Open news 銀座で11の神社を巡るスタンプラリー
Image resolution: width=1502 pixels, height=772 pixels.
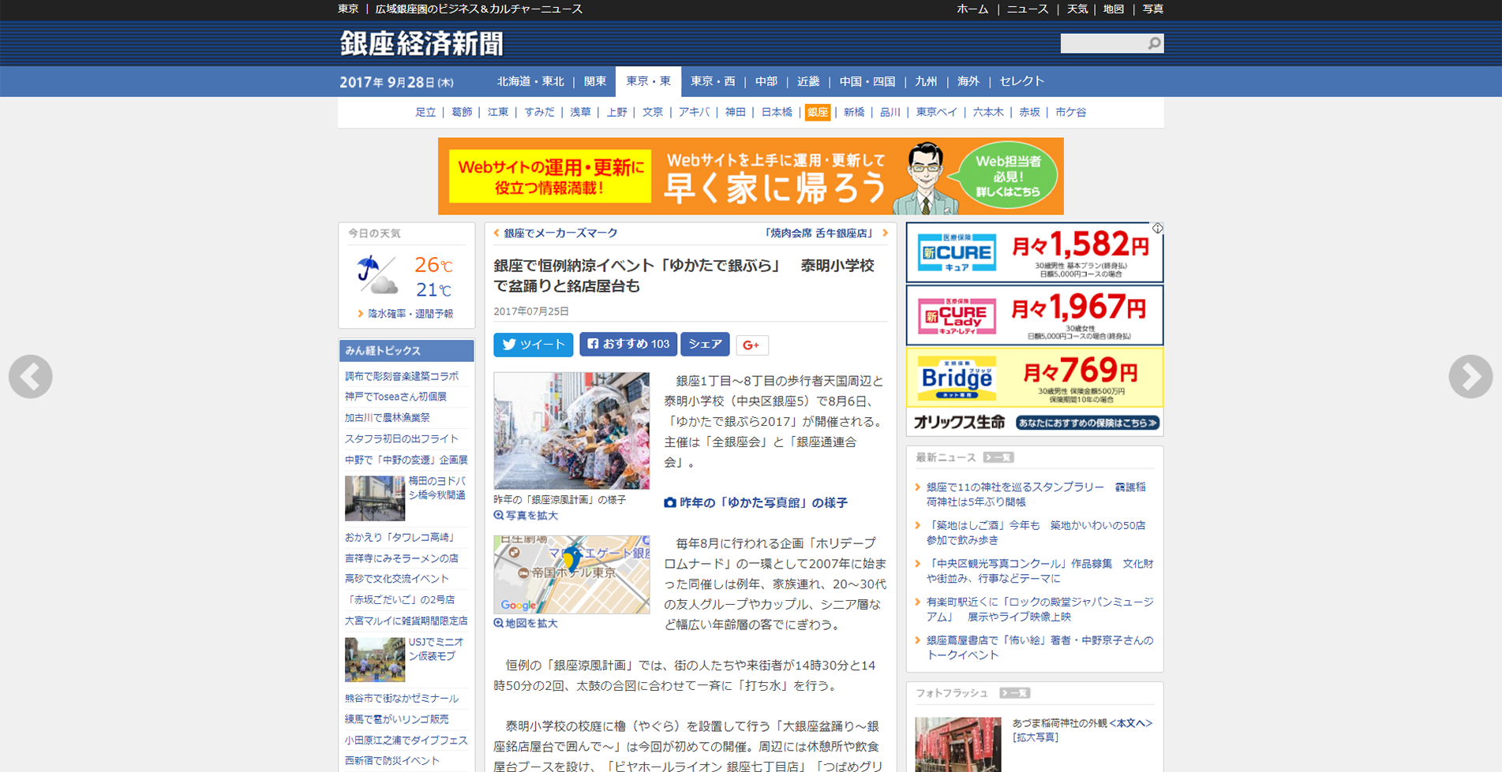tap(1036, 494)
